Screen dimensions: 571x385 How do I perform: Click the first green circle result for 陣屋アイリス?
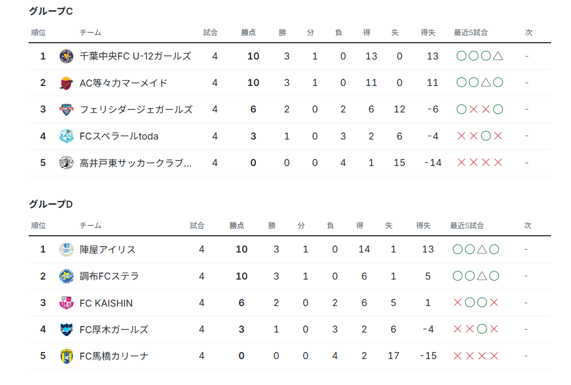click(x=458, y=249)
